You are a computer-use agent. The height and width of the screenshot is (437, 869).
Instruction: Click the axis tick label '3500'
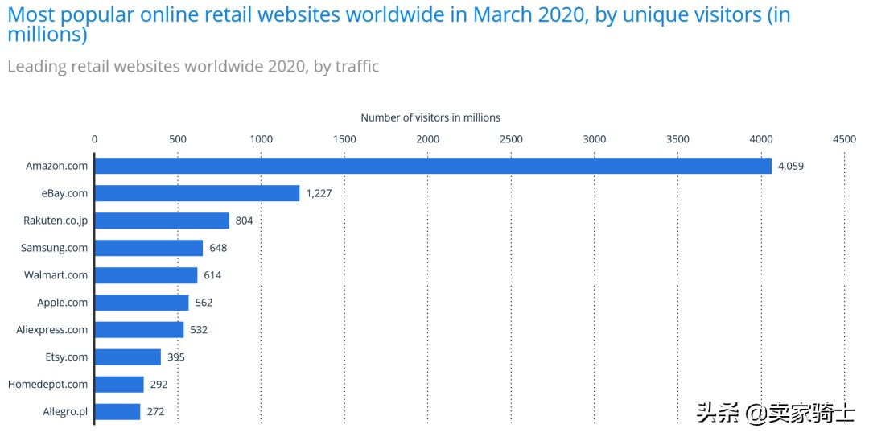[x=677, y=139]
